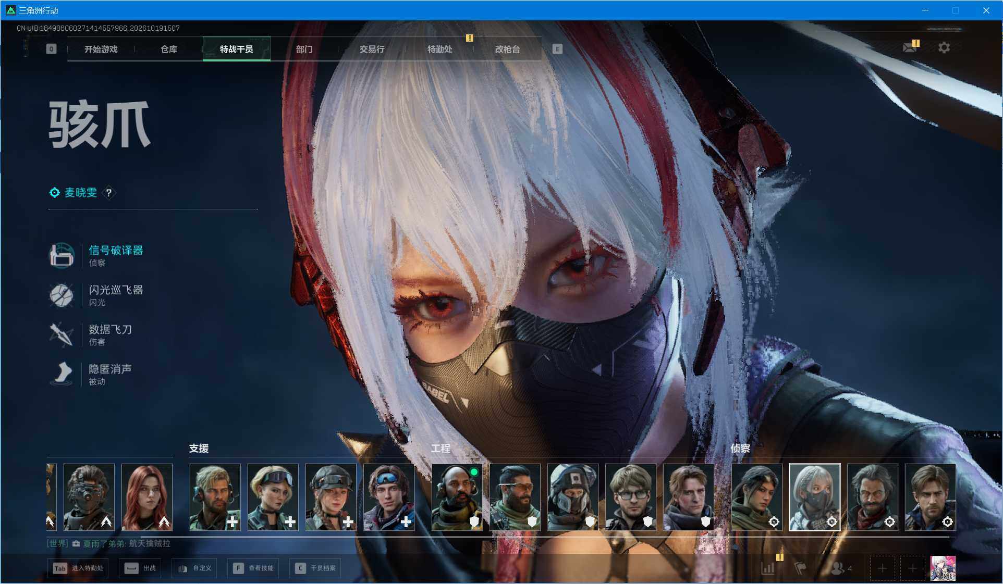Screen dimensions: 1003x584
Task: Click the 查看技能 button
Action: 253,568
